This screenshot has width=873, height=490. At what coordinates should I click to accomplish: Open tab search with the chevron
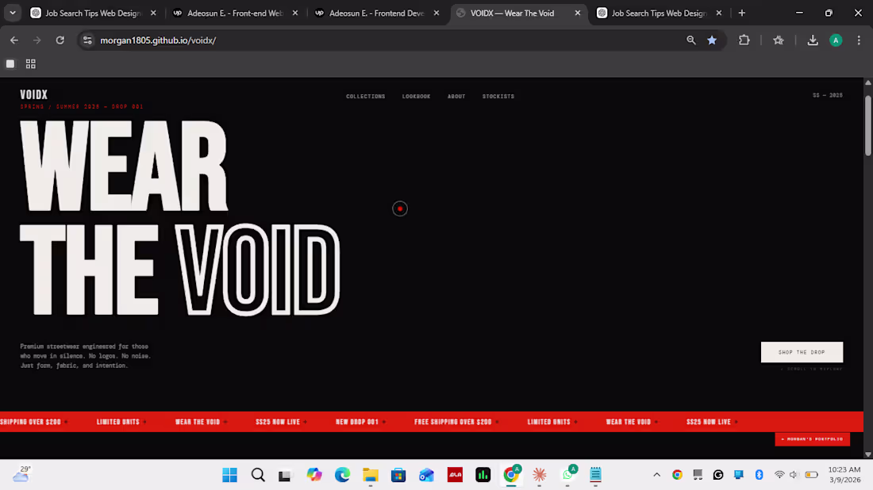[x=12, y=13]
